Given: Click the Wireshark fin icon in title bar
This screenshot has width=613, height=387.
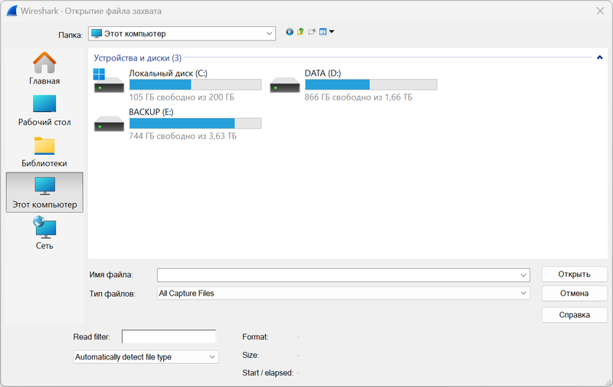Looking at the screenshot, I should [11, 11].
